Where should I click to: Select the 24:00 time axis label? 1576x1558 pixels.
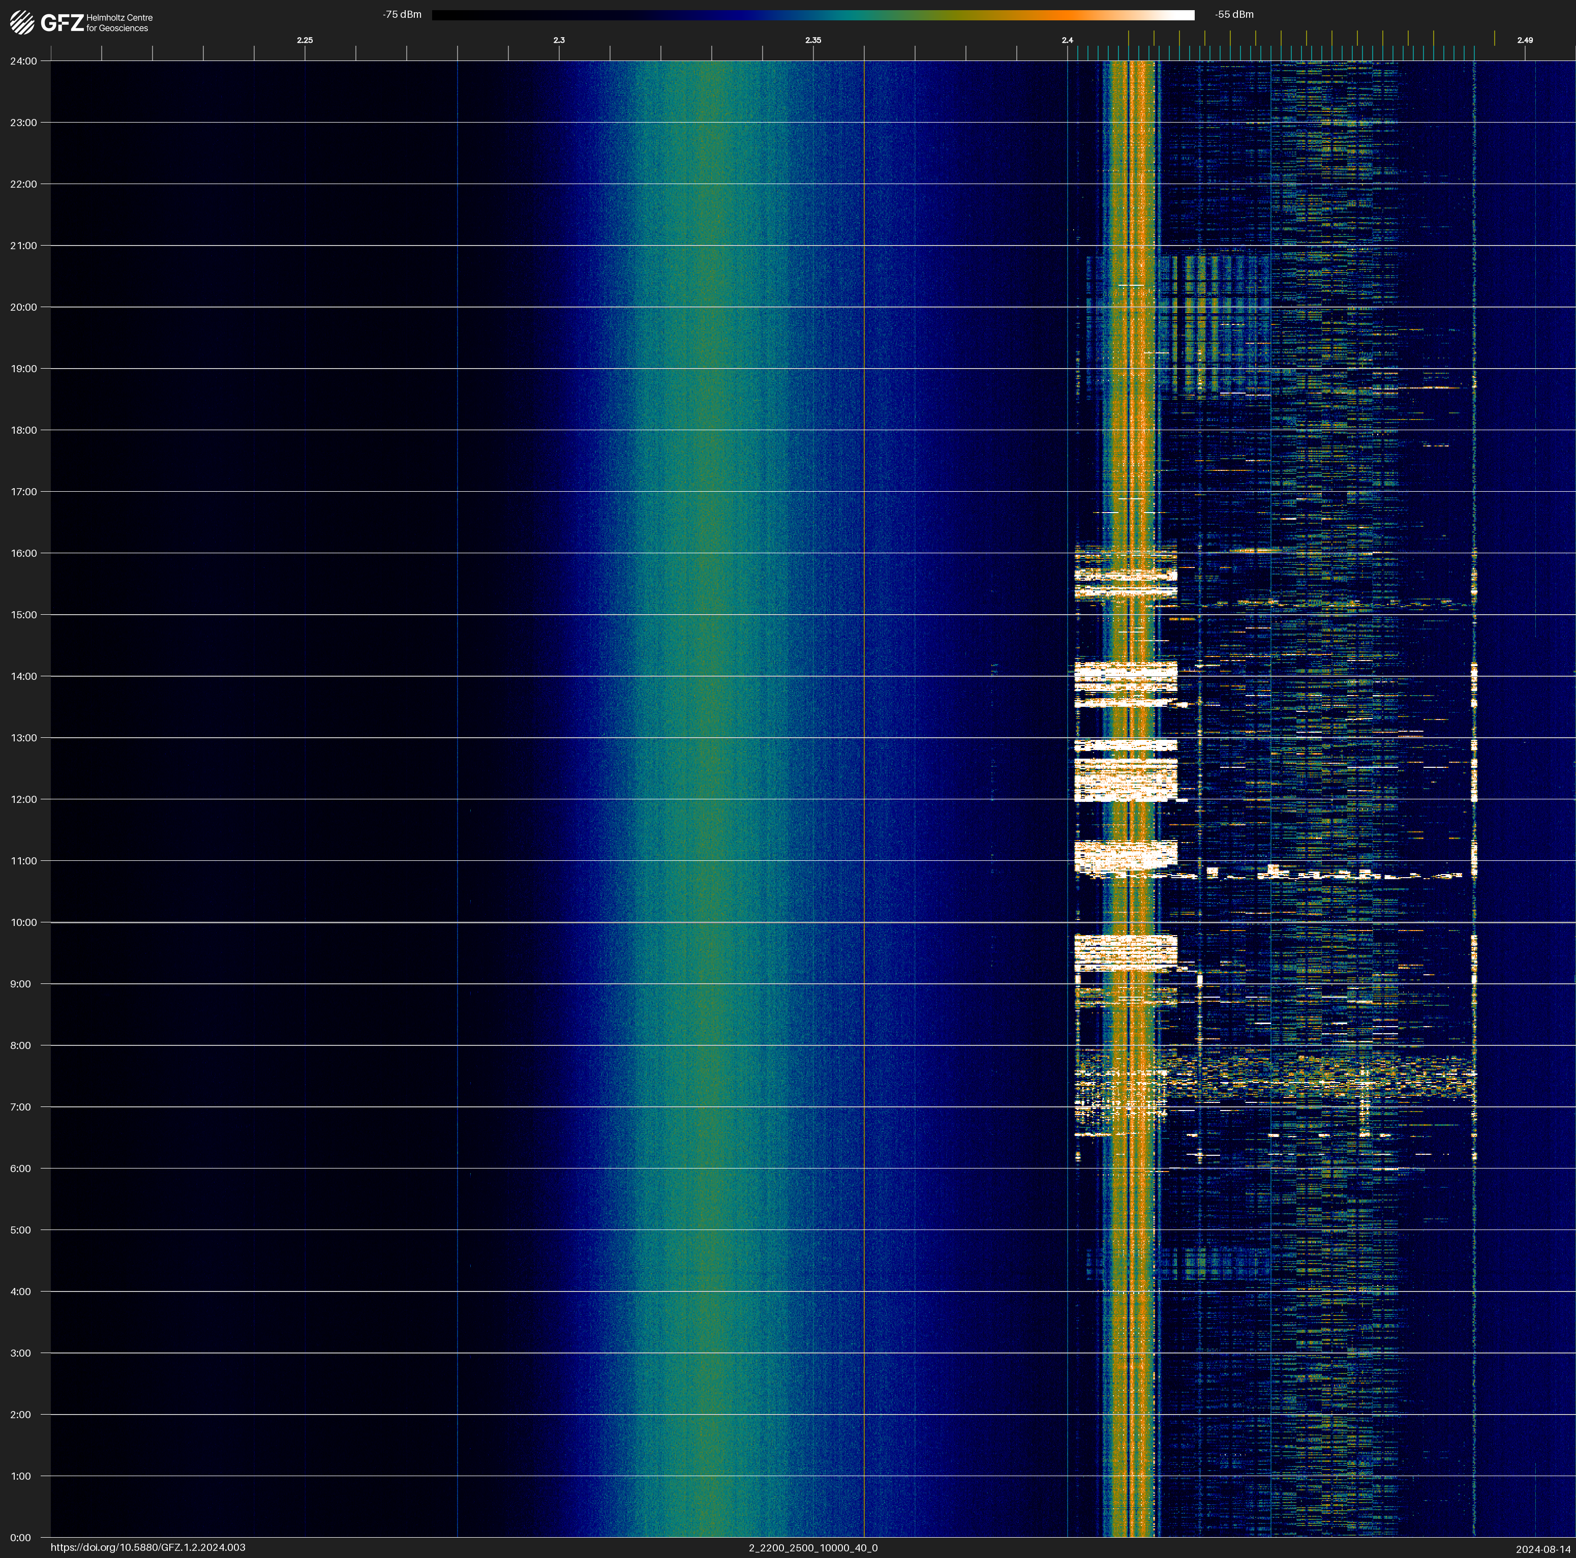[24, 61]
